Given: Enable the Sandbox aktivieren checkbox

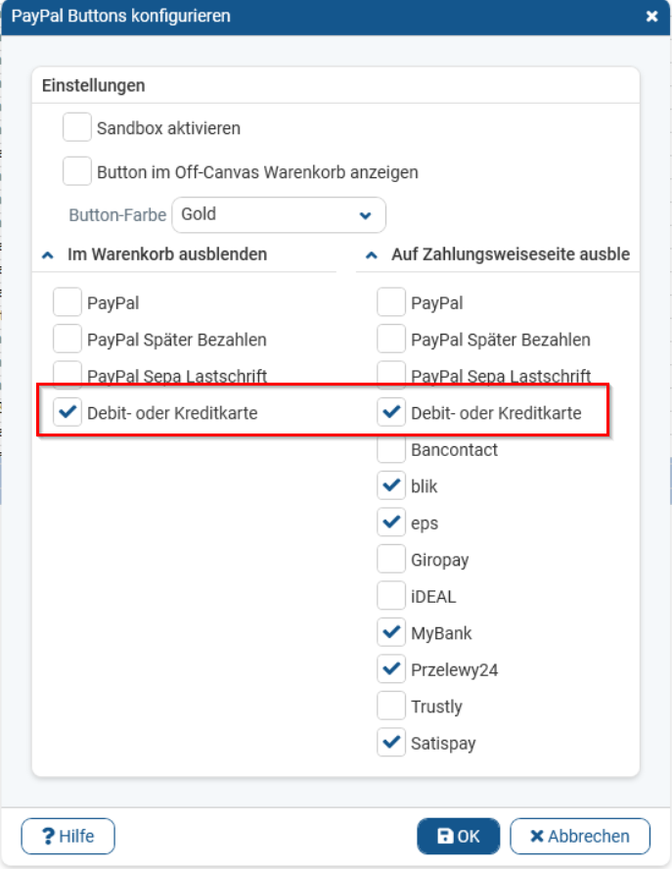Looking at the screenshot, I should click(x=77, y=127).
